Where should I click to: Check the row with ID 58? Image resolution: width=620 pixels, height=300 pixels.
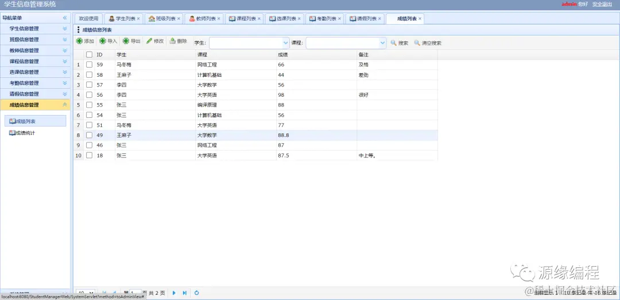click(x=90, y=75)
